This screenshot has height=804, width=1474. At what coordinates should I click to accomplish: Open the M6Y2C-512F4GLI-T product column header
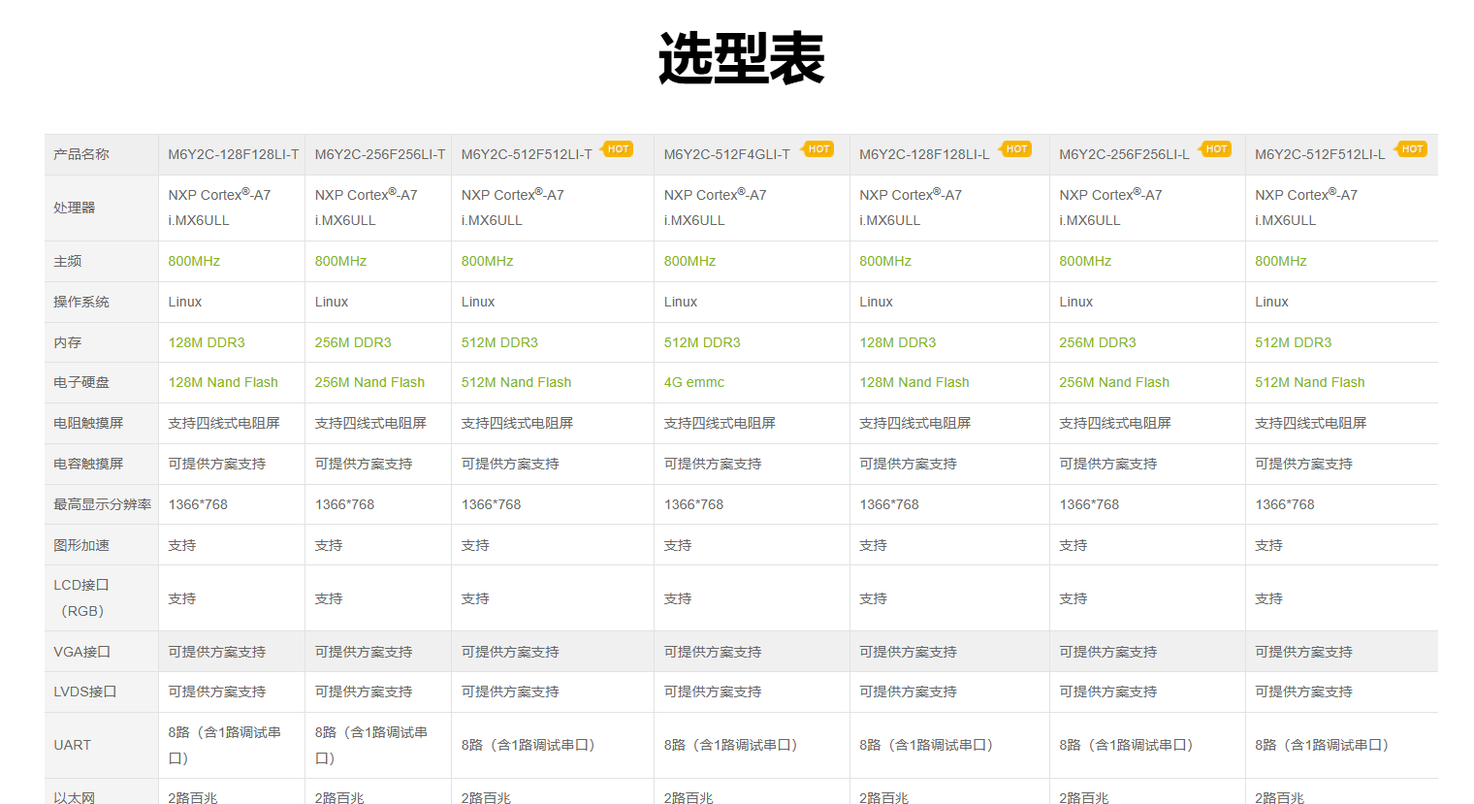pyautogui.click(x=726, y=154)
